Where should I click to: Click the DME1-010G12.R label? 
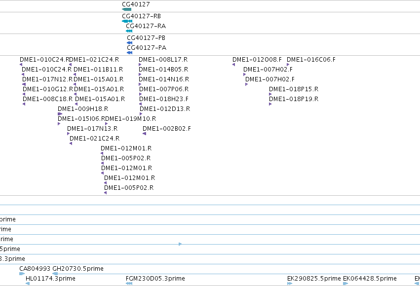tap(48, 89)
